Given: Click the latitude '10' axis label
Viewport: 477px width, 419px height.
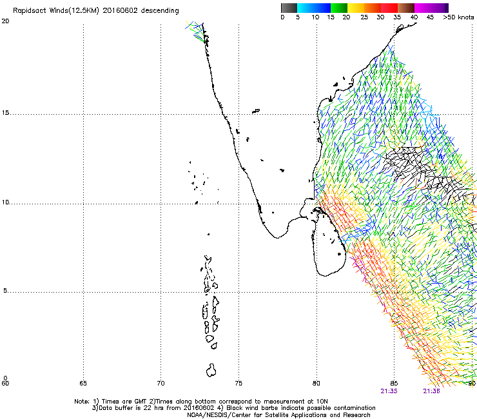Looking at the screenshot, I should 5,202.
